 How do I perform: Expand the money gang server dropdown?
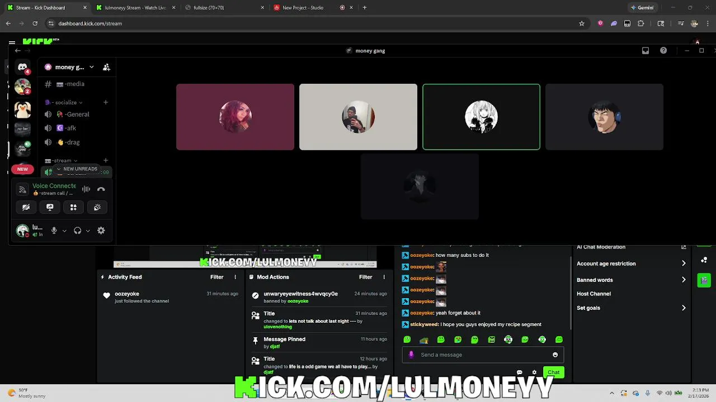pyautogui.click(x=91, y=67)
